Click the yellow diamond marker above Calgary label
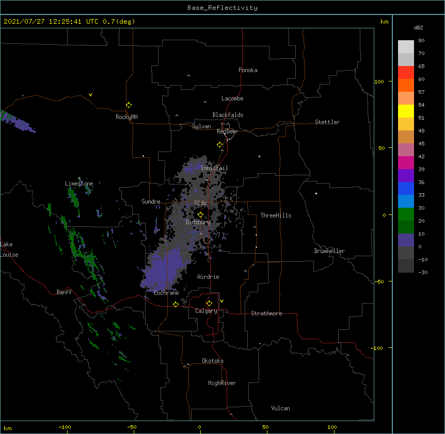This screenshot has height=434, width=445. (x=209, y=304)
